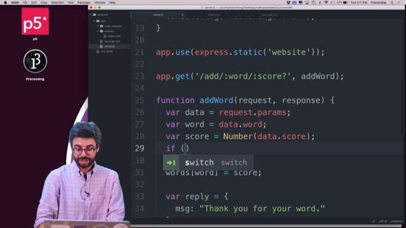Collapse the project root folder in the tree
The width and height of the screenshot is (406, 228).
(91, 15)
